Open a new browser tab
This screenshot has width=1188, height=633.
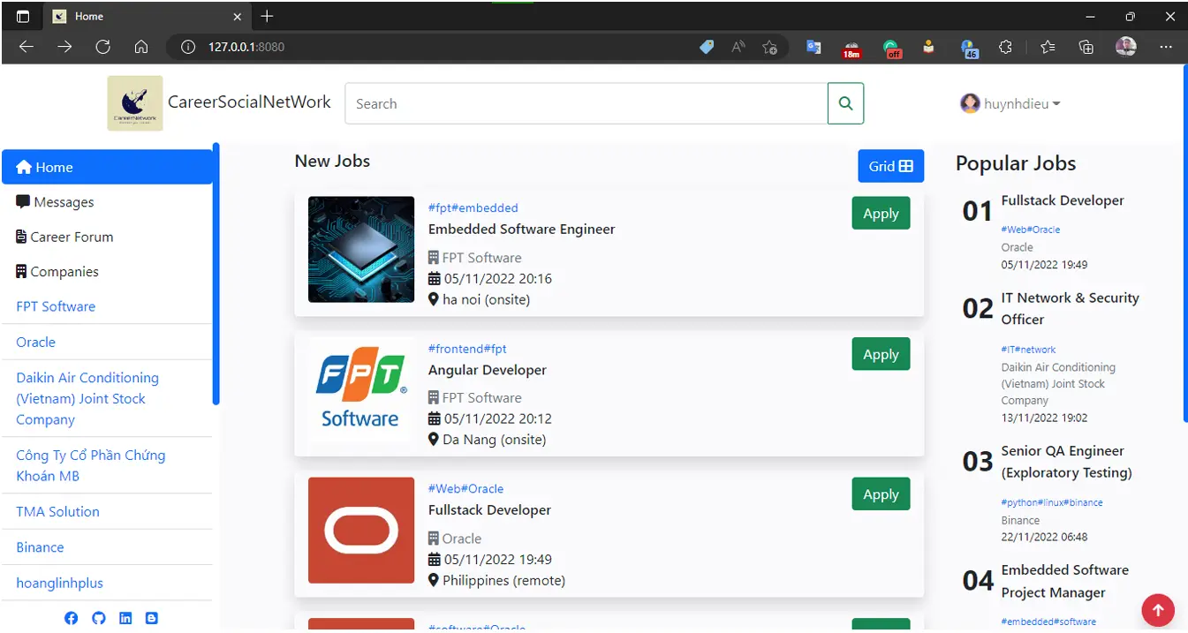[x=267, y=16]
